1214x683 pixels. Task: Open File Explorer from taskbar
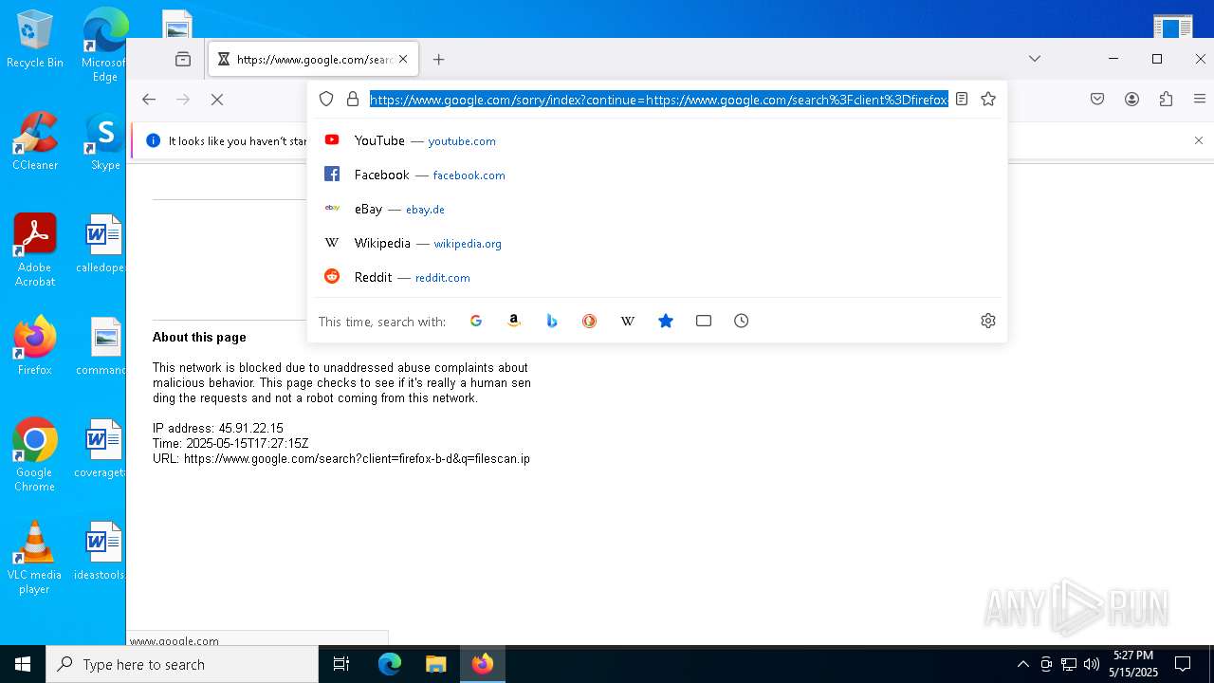click(436, 664)
